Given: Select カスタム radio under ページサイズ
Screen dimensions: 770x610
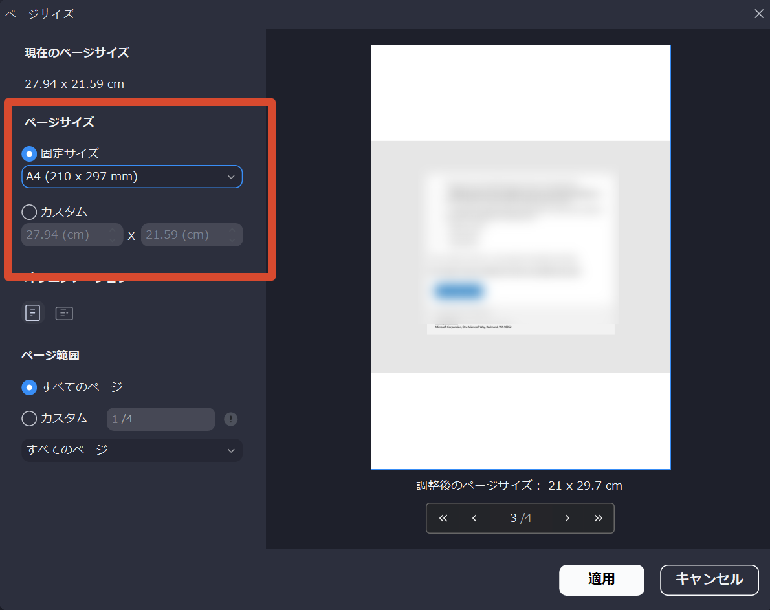Looking at the screenshot, I should [x=29, y=212].
